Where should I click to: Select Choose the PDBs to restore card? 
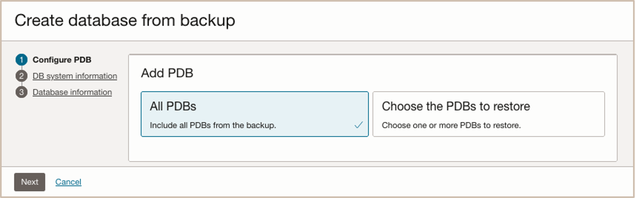tap(488, 114)
